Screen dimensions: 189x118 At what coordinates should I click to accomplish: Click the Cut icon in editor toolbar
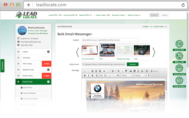tap(85, 71)
